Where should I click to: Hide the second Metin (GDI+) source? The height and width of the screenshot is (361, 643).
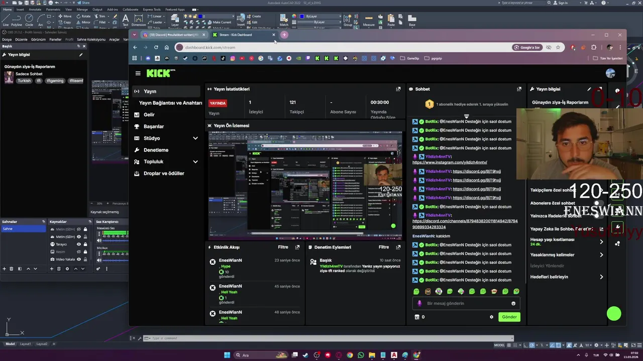click(79, 237)
